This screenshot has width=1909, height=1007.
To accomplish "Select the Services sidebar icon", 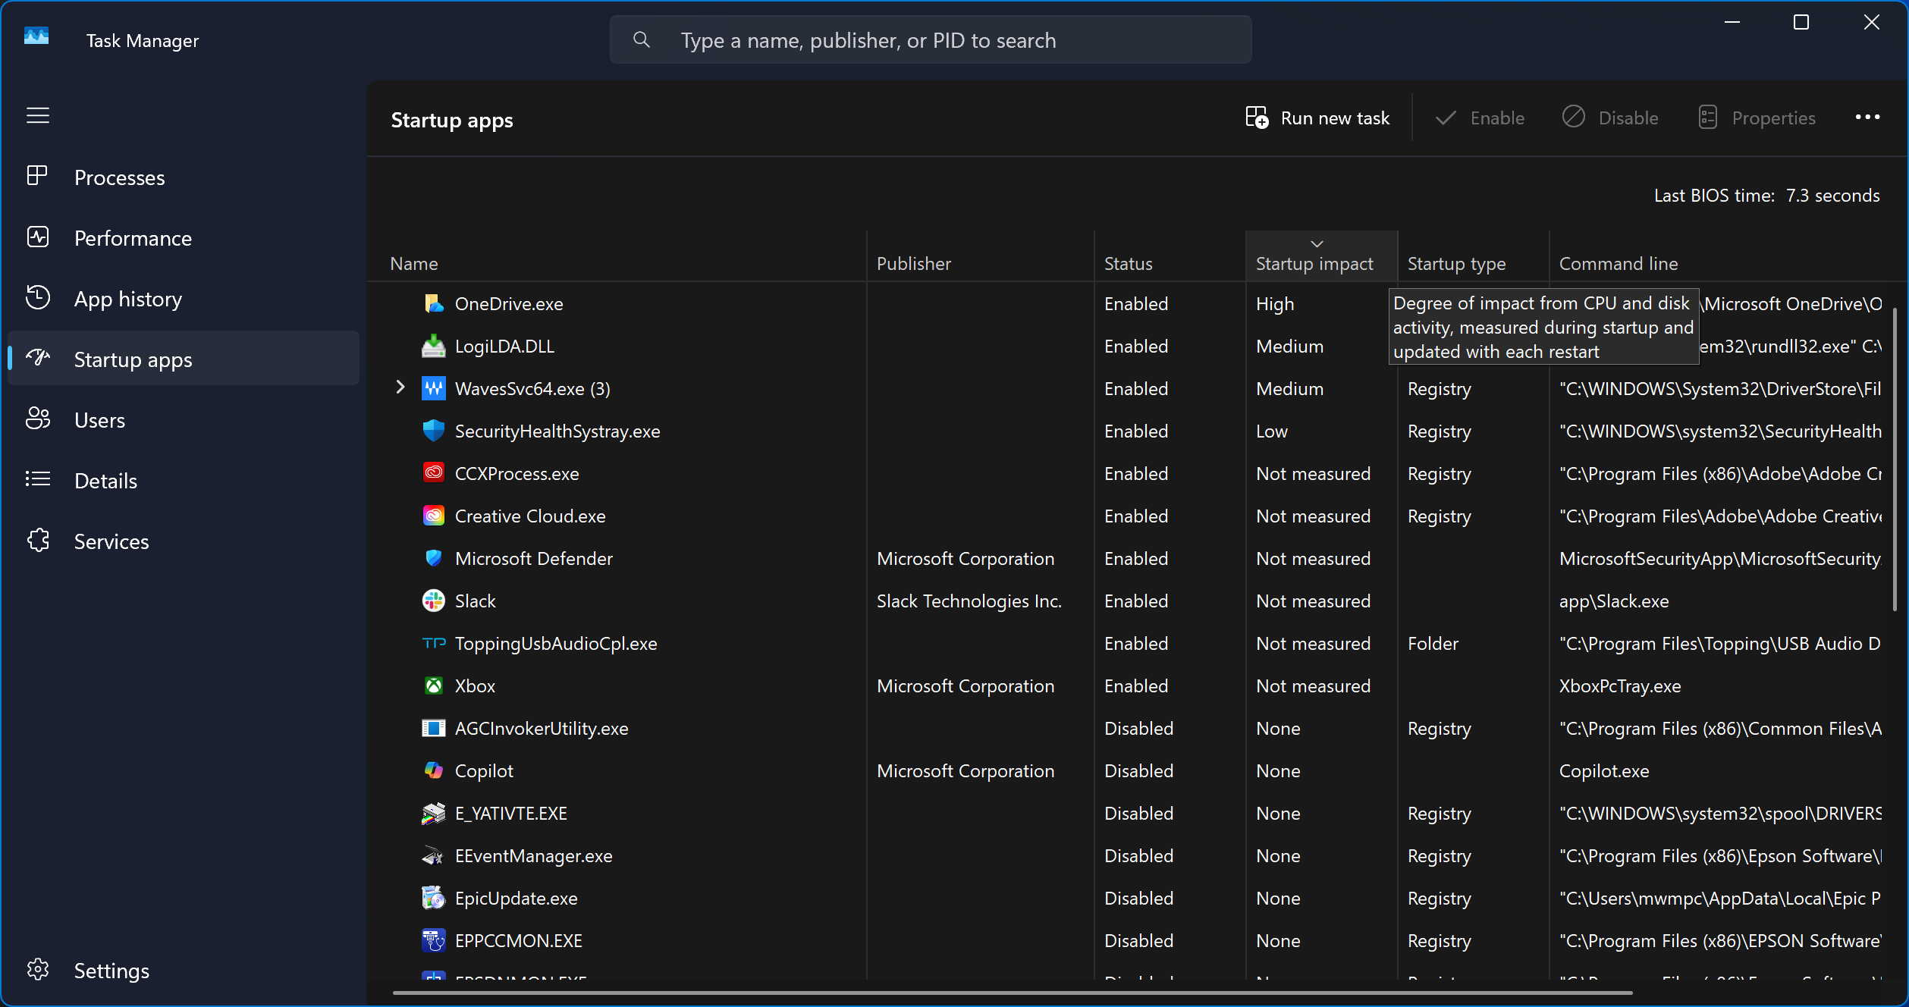I will [38, 540].
